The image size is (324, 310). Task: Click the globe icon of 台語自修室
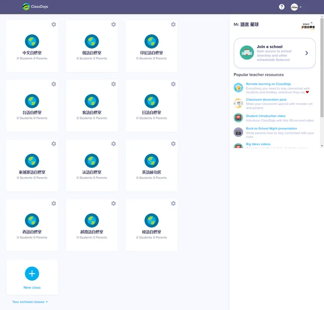32,101
